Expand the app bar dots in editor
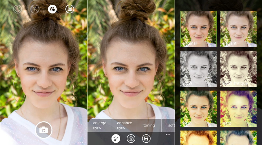This screenshot has height=145, width=262. pyautogui.click(x=168, y=135)
